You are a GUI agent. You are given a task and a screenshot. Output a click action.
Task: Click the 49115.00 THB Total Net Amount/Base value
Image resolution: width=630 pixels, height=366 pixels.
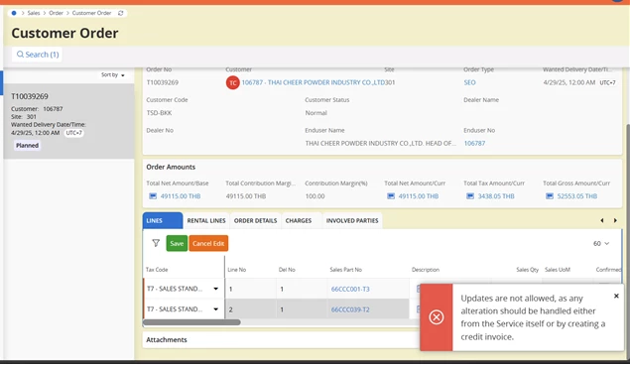pos(181,196)
